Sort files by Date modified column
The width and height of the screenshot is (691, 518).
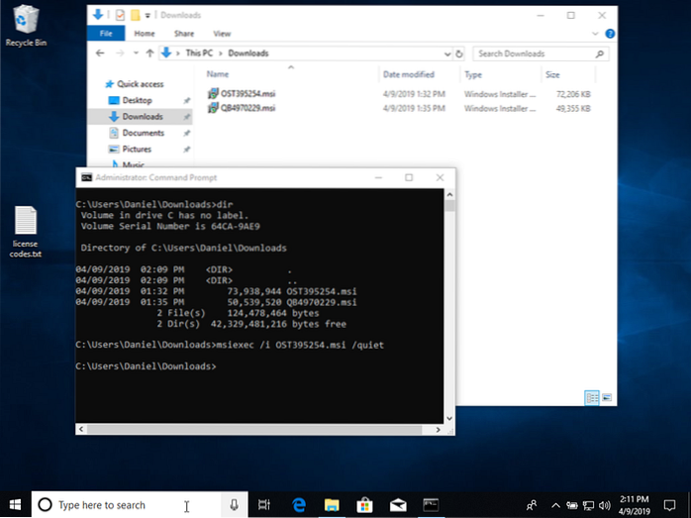(x=409, y=74)
